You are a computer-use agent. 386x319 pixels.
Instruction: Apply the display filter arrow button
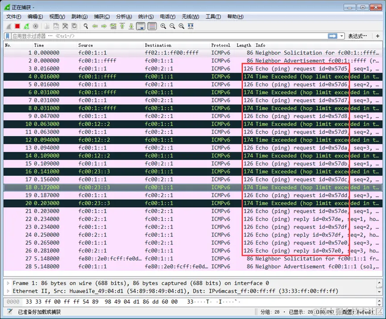(332, 36)
